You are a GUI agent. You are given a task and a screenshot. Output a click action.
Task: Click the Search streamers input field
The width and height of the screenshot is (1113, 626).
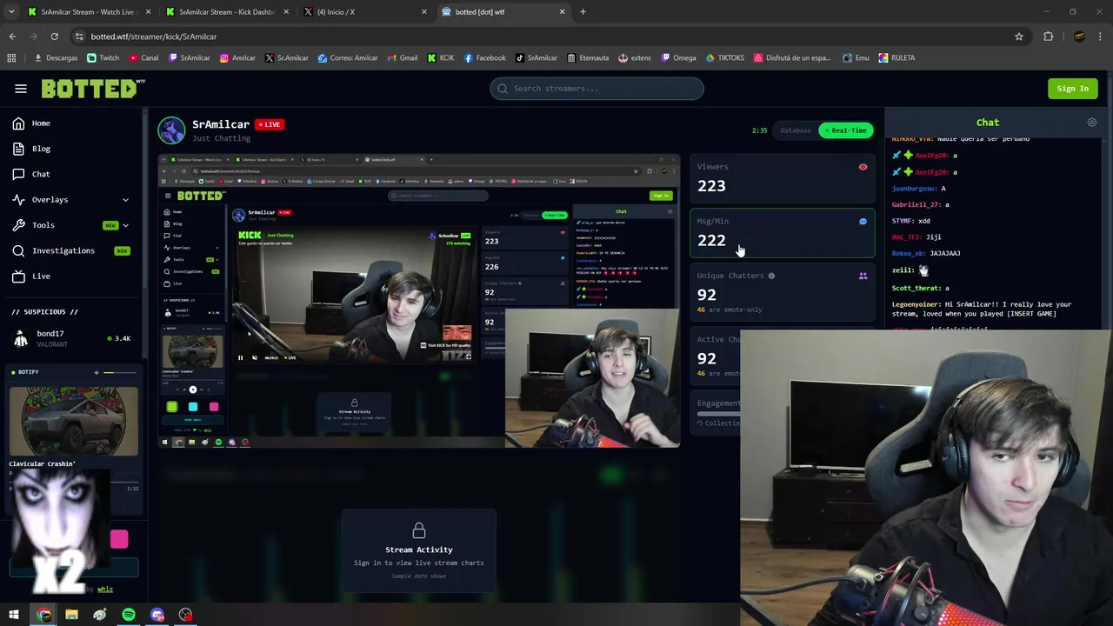596,89
